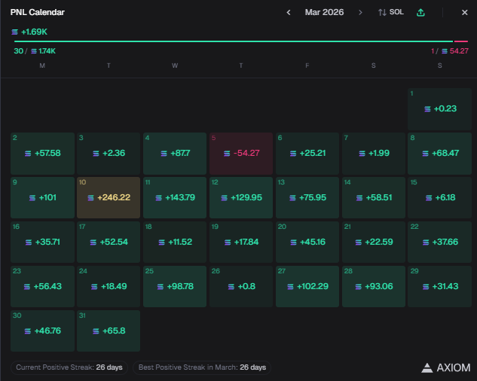
Task: Select day 11 cell showing +143.79
Action: click(175, 198)
